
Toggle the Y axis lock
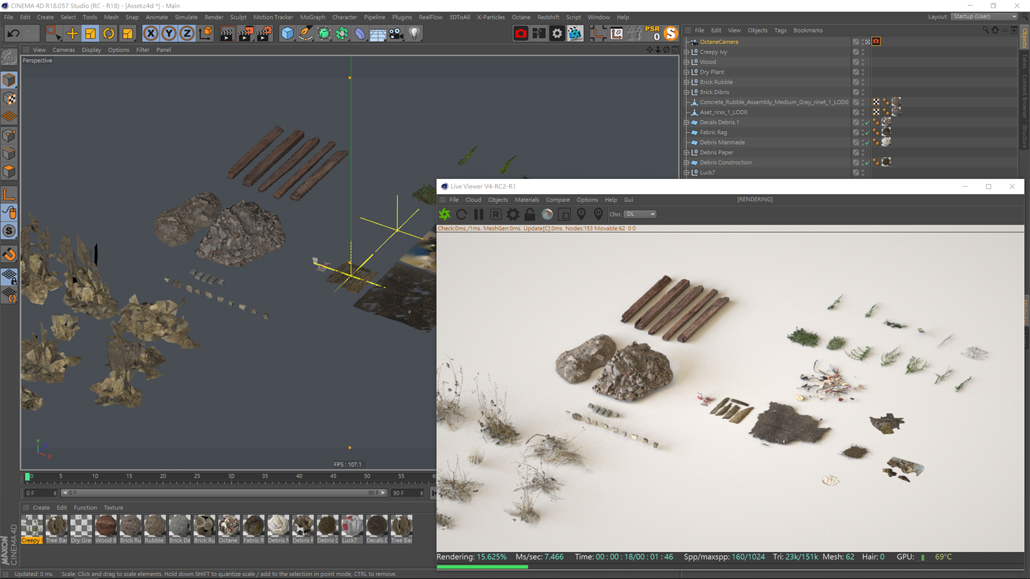169,34
